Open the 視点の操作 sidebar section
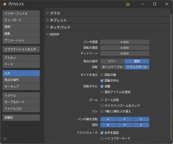The image size is (173, 144). click(x=21, y=80)
